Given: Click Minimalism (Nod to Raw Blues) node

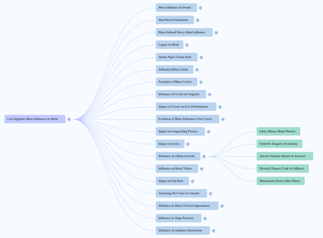Looking at the screenshot, I should pos(280,181).
